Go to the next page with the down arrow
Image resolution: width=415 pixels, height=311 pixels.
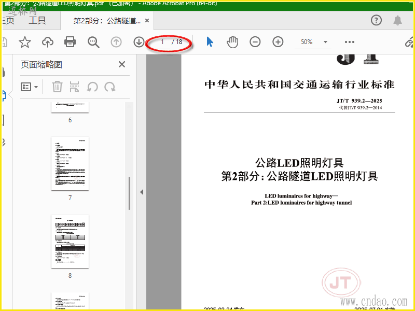139,42
